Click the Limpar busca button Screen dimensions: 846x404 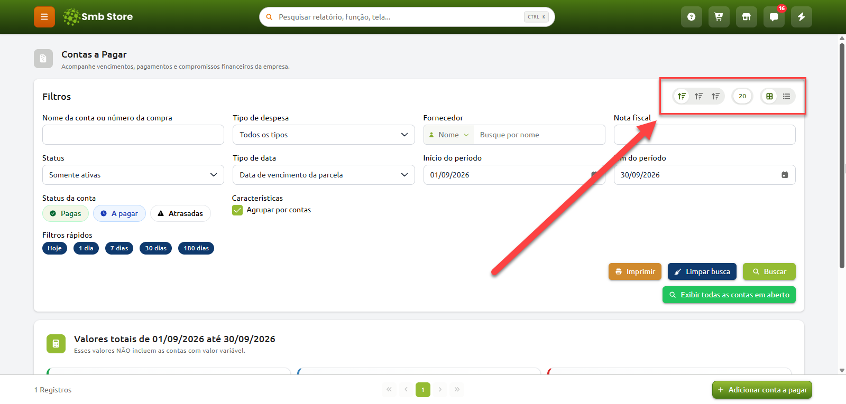point(702,271)
